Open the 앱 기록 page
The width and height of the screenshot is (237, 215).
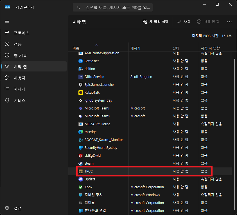[34, 55]
